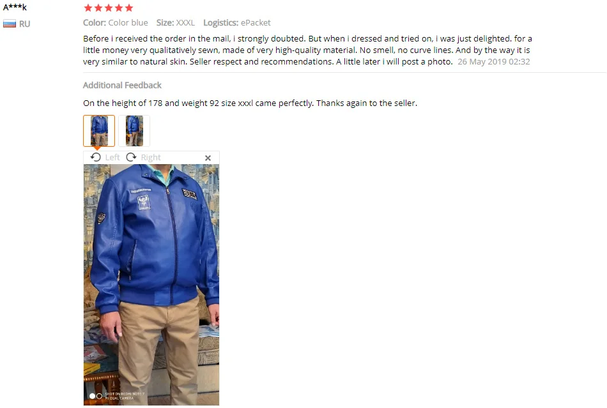This screenshot has height=408, width=607.
Task: Click the Additional Feedback heading
Action: 122,85
